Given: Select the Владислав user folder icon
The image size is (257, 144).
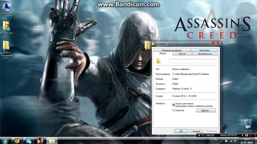Looking at the screenshot, I should click(x=6, y=28).
